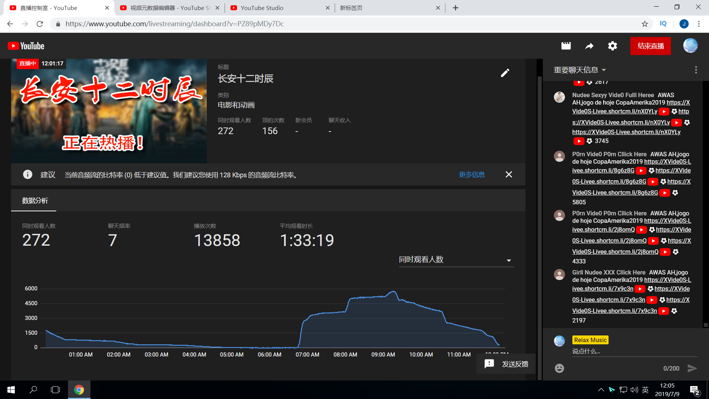Open the create clip film icon

tap(566, 46)
